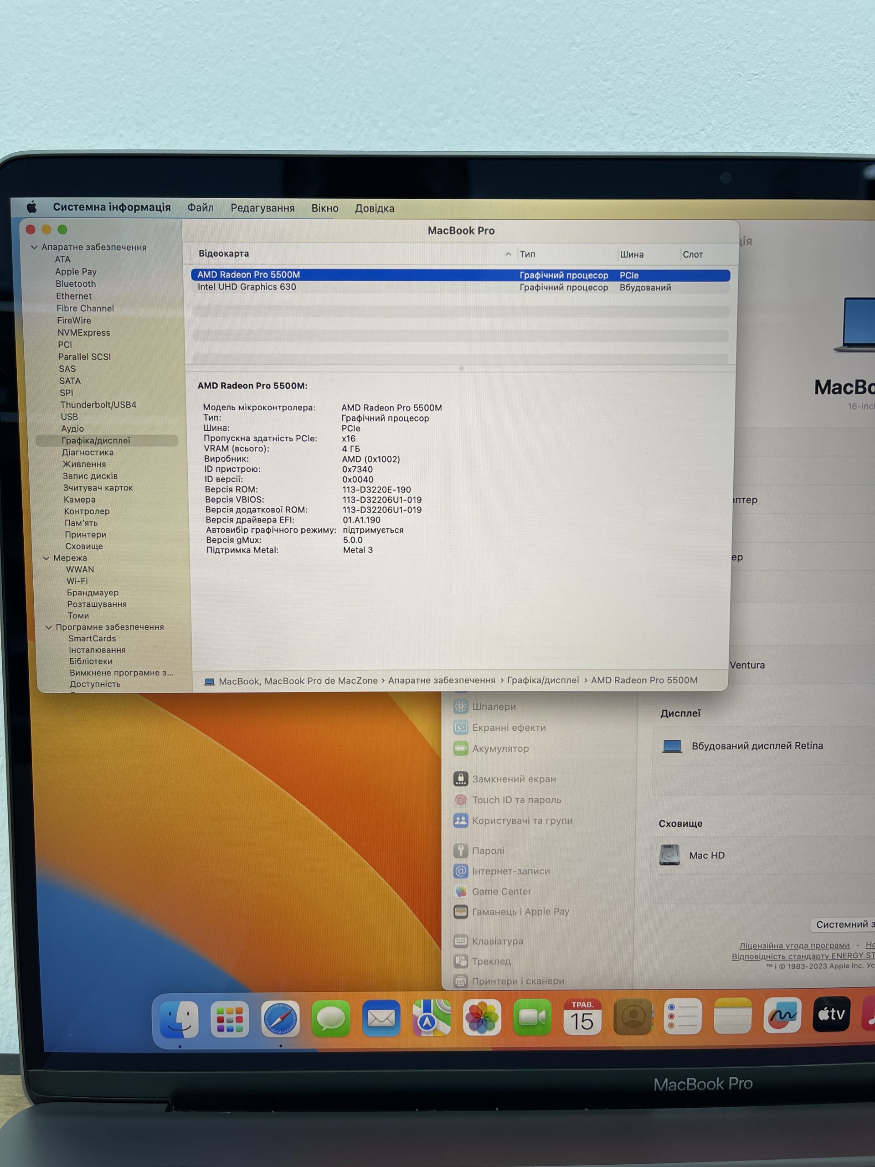Open Клавіатура settings pane

(489, 941)
